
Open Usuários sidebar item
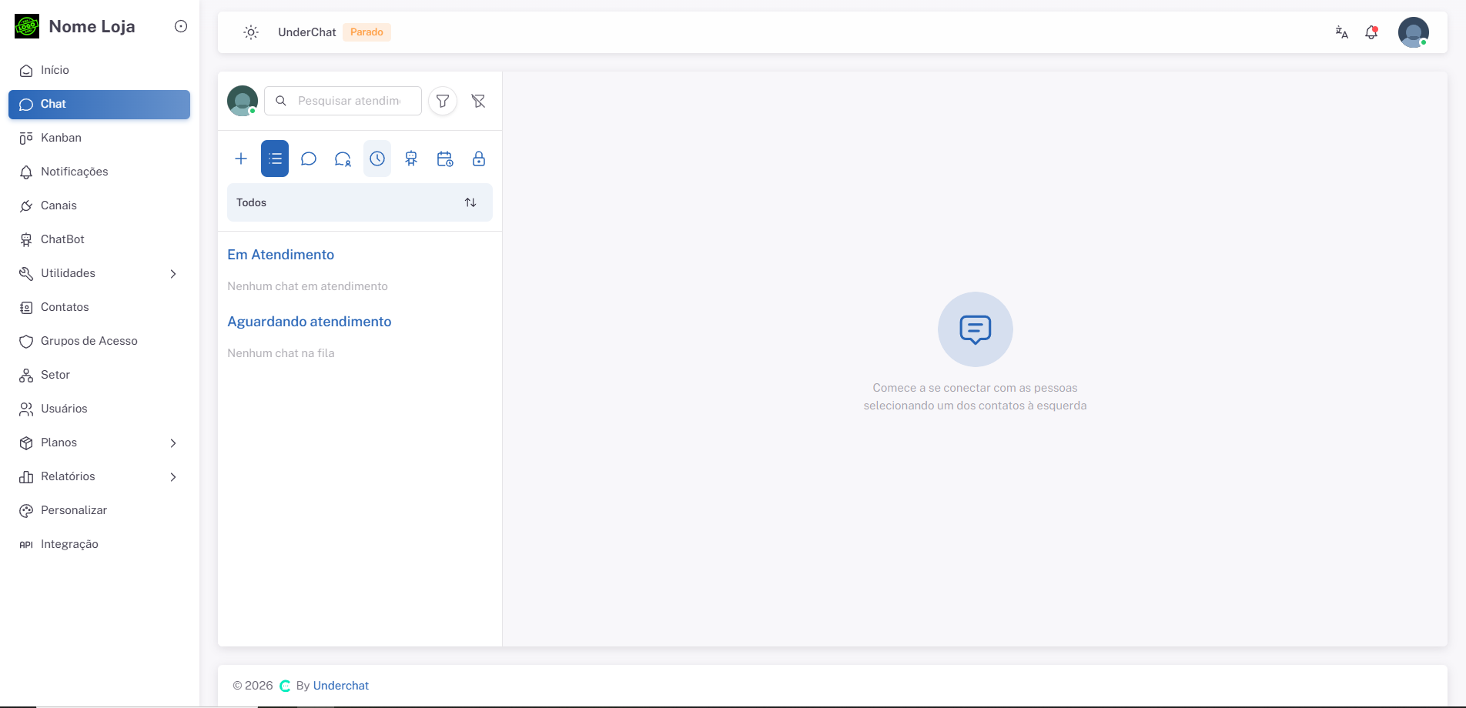[99, 409]
